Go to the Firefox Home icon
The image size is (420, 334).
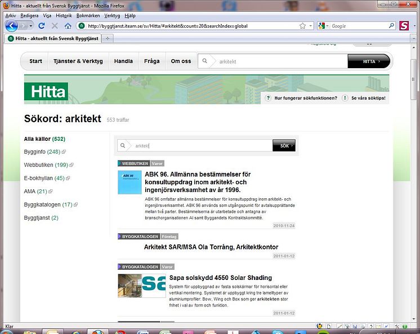point(68,26)
